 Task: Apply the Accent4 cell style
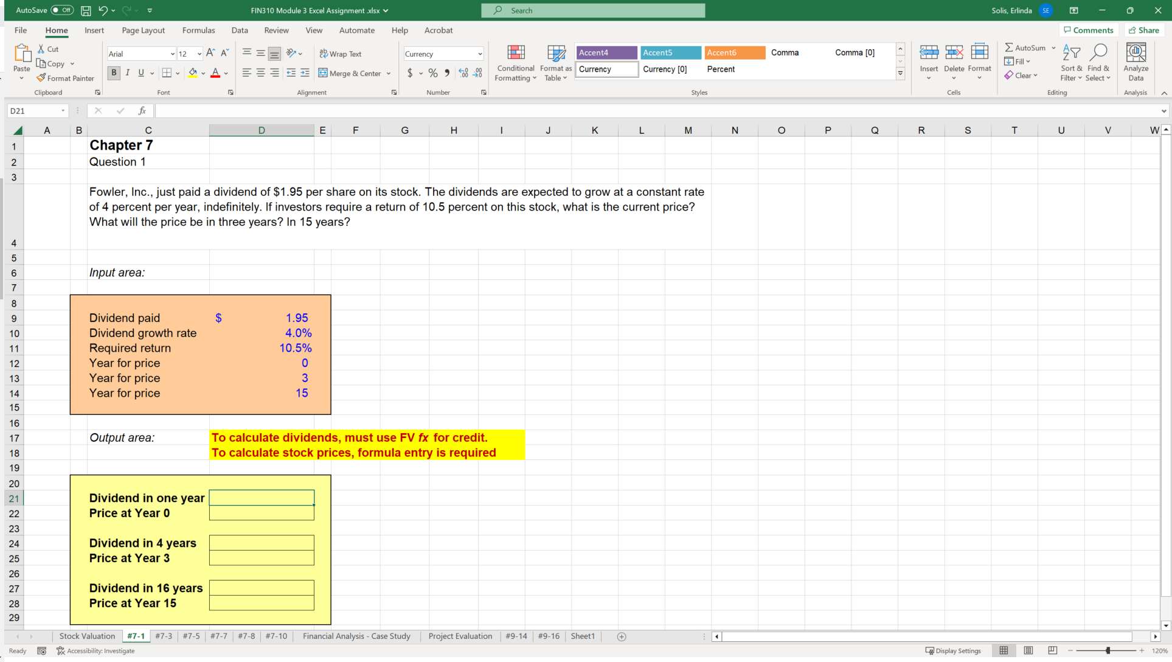pyautogui.click(x=606, y=53)
